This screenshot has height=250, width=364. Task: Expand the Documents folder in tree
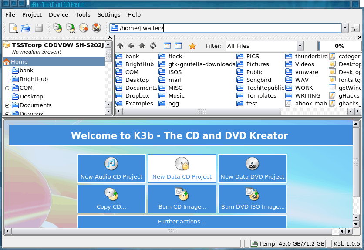click(x=7, y=105)
